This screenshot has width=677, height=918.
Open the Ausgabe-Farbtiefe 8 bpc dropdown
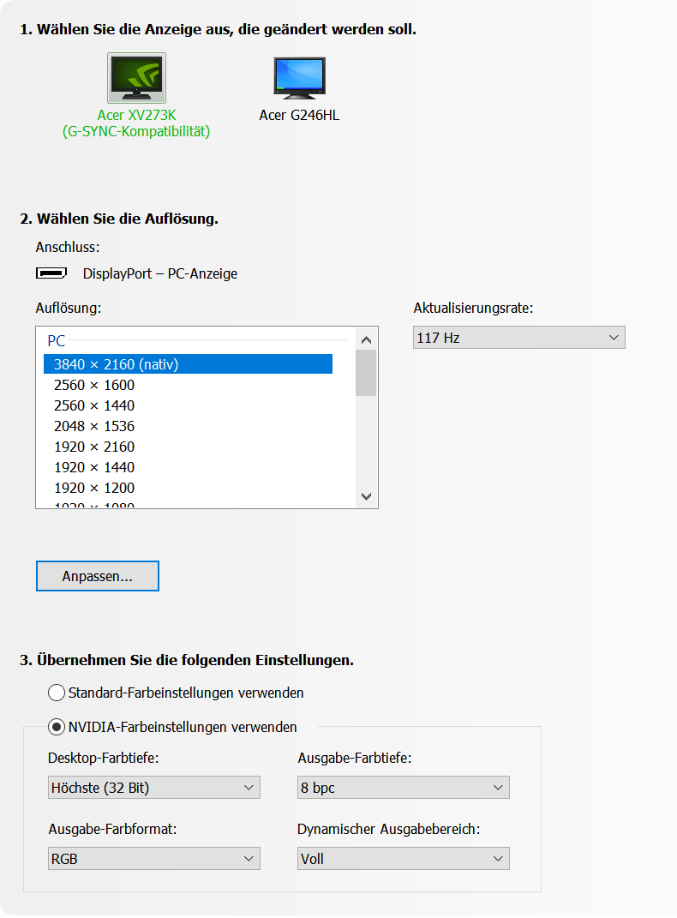pos(403,788)
